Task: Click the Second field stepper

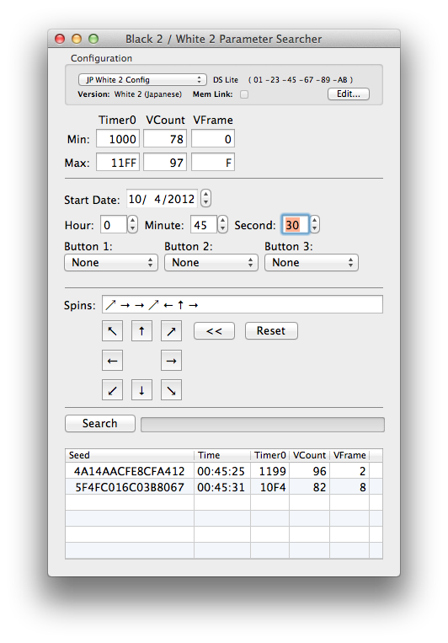Action: (314, 225)
